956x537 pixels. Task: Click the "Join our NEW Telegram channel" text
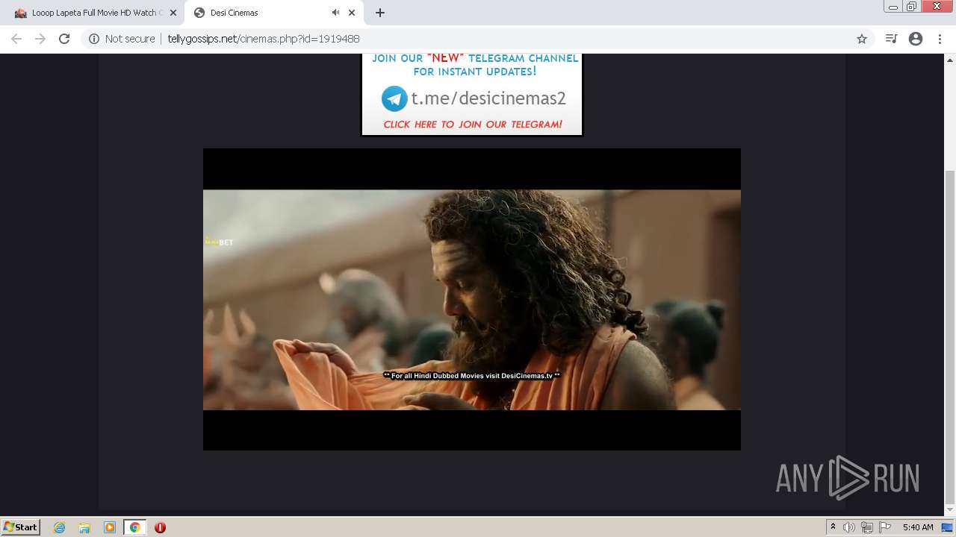coord(475,65)
